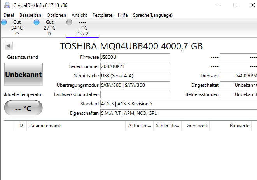Click the Gesamtzustand label

pyautogui.click(x=23, y=57)
